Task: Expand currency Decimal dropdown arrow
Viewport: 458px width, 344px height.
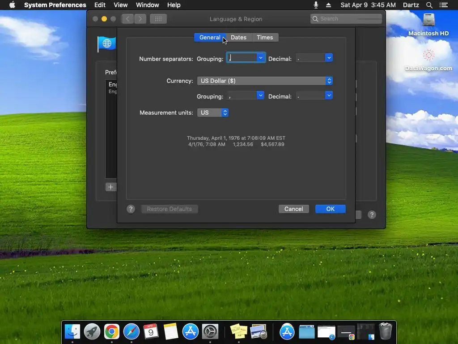Action: [x=329, y=95]
